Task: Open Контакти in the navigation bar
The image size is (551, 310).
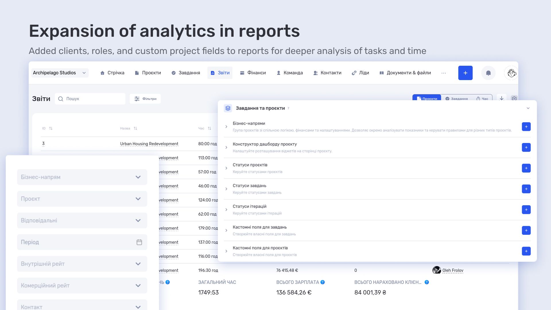Action: click(327, 73)
